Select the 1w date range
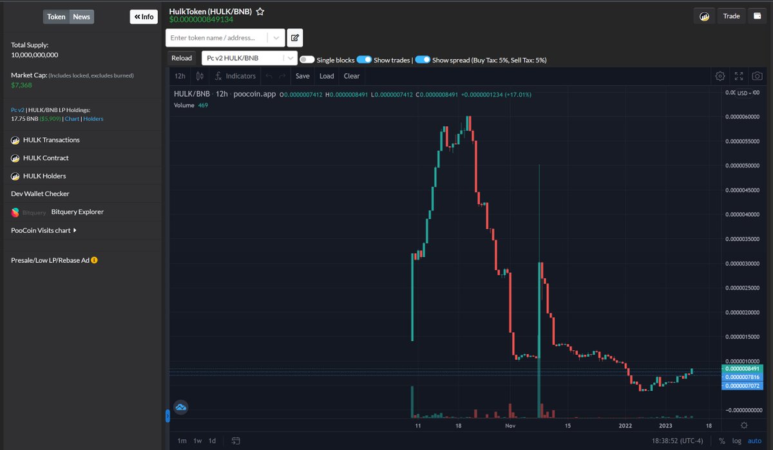Viewport: 773px width, 450px height. [198, 441]
